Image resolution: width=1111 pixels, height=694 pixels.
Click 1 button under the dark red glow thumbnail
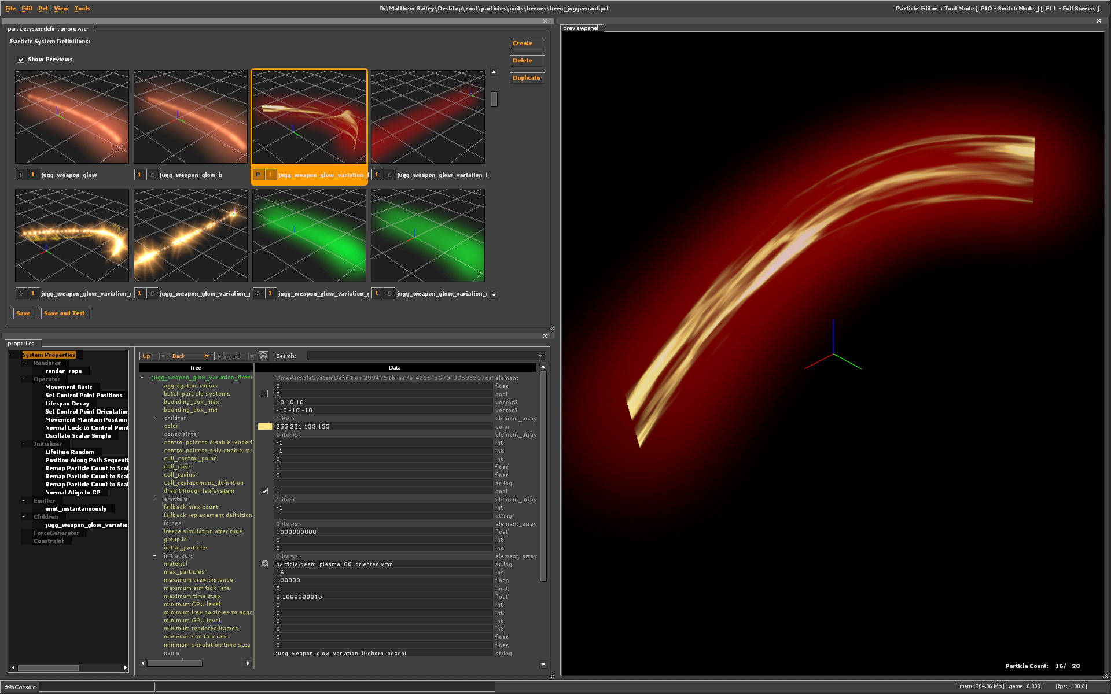pyautogui.click(x=377, y=175)
